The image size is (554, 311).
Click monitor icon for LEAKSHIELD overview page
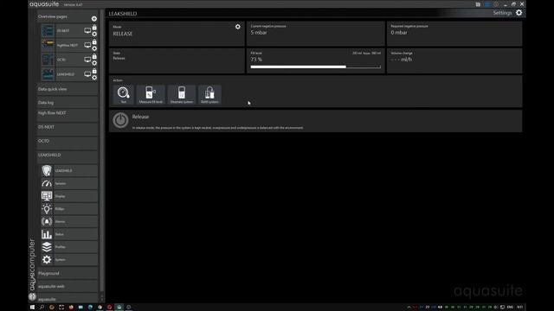coord(87,74)
